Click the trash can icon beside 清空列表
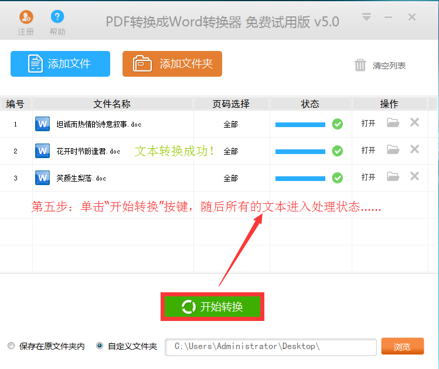439x369 pixels. point(360,65)
